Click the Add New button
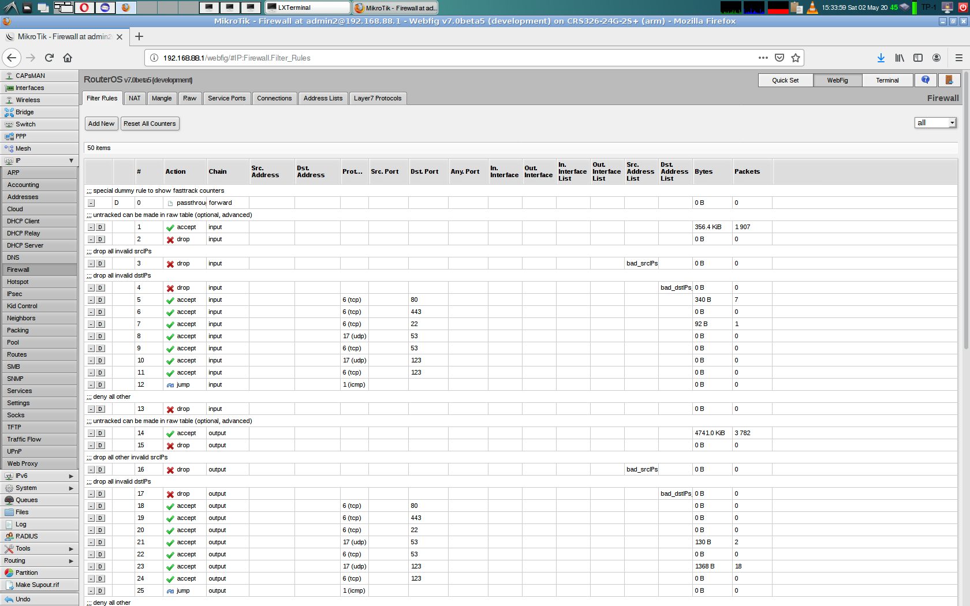Screen dimensions: 970x606 click(x=101, y=124)
